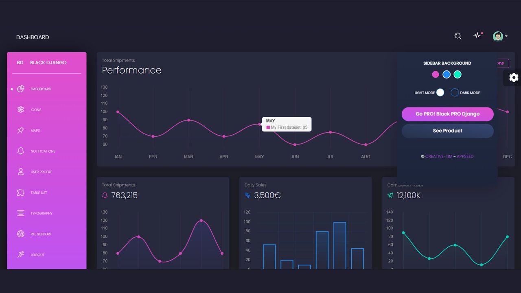Click the DASHBOARD header title
Viewport: 521px width, 293px height.
pyautogui.click(x=33, y=37)
